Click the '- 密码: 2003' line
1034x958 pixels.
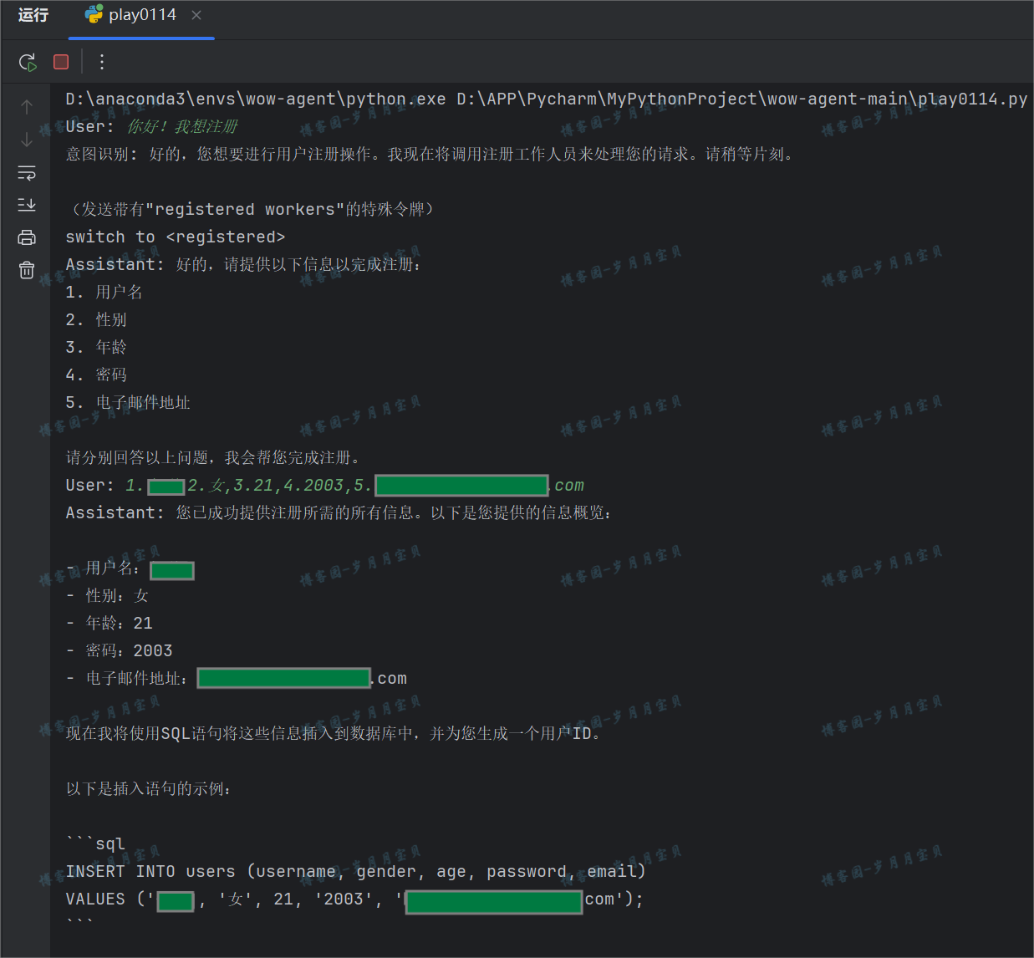pyautogui.click(x=120, y=650)
